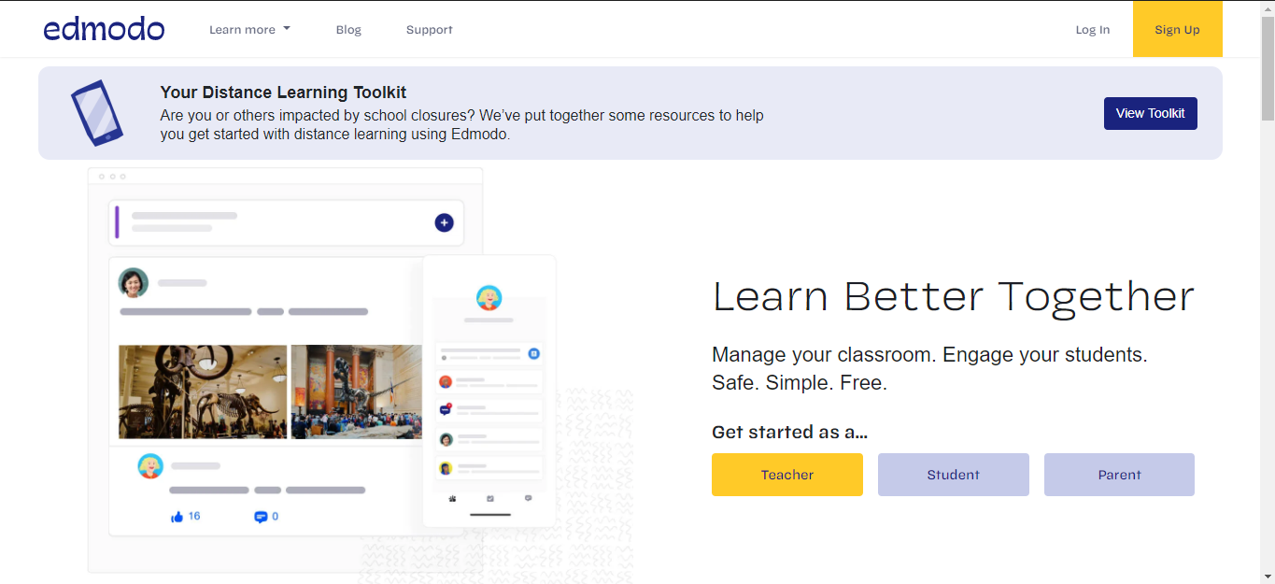Screen dimensions: 1275x584
Task: Get started as a Parent
Action: pyautogui.click(x=1118, y=475)
